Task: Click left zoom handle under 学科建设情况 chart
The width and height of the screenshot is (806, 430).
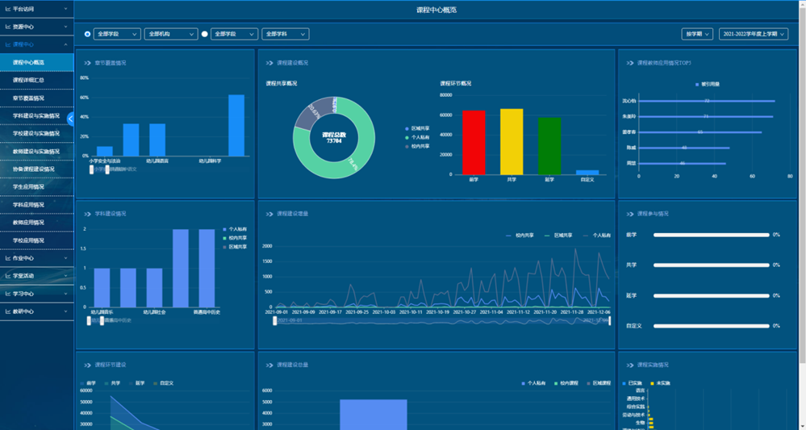Action: 89,320
